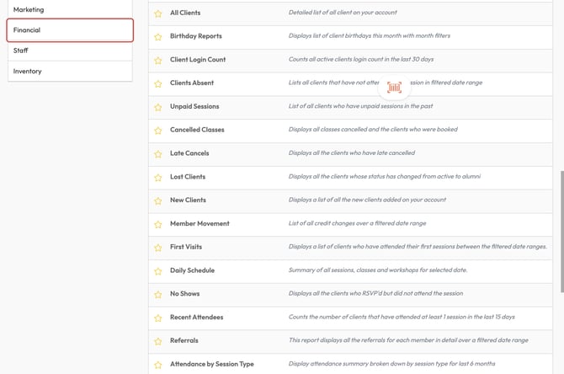The image size is (564, 374).
Task: Mark Unpaid Sessions as favorite
Action: [157, 108]
